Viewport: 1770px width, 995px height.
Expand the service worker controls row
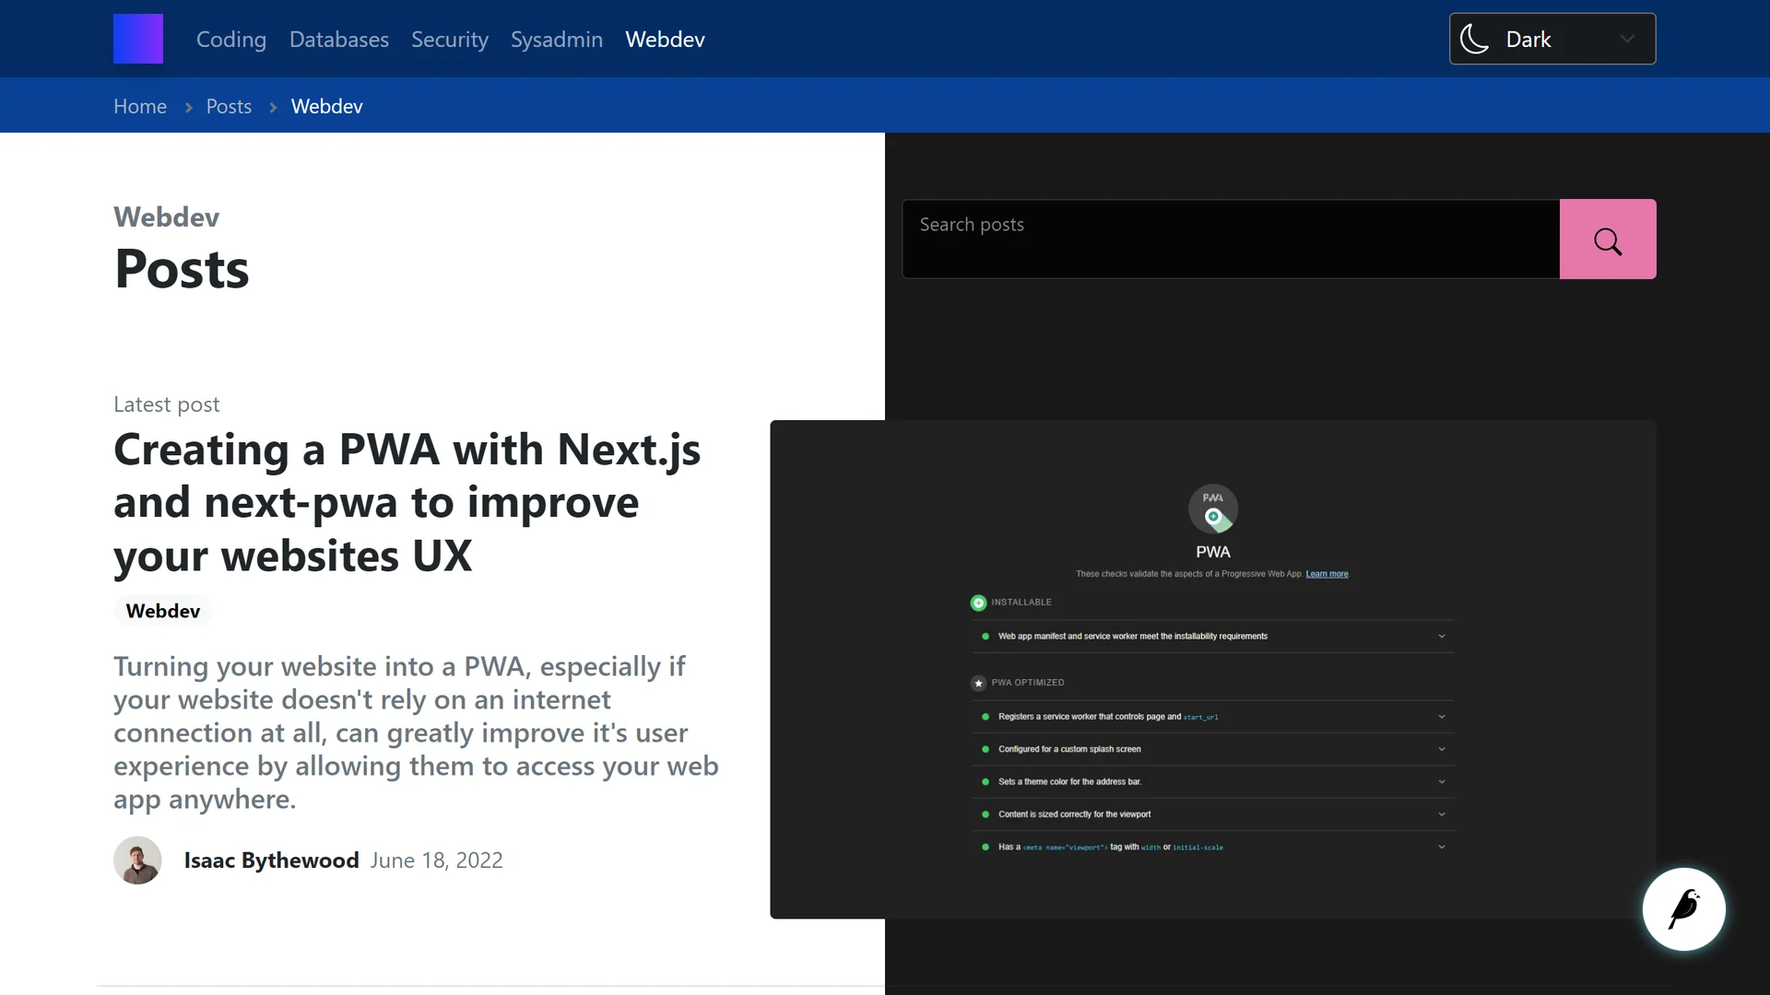click(x=1442, y=717)
